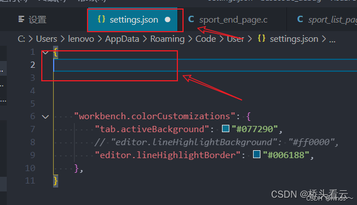Click the unsaved dot on settings.json tab
This screenshot has height=205, width=357.
coord(168,20)
